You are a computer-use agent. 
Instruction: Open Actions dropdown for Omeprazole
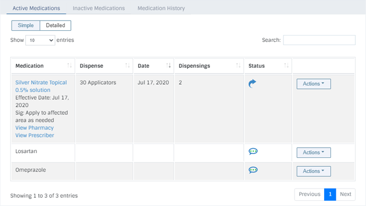coord(314,171)
